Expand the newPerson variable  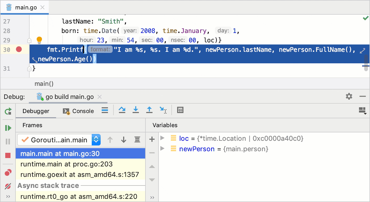(163, 149)
